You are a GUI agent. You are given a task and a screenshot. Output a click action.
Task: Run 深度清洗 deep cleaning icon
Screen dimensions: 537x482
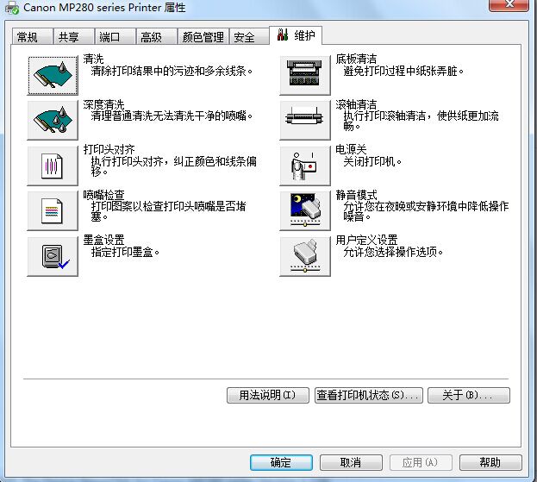pos(53,120)
